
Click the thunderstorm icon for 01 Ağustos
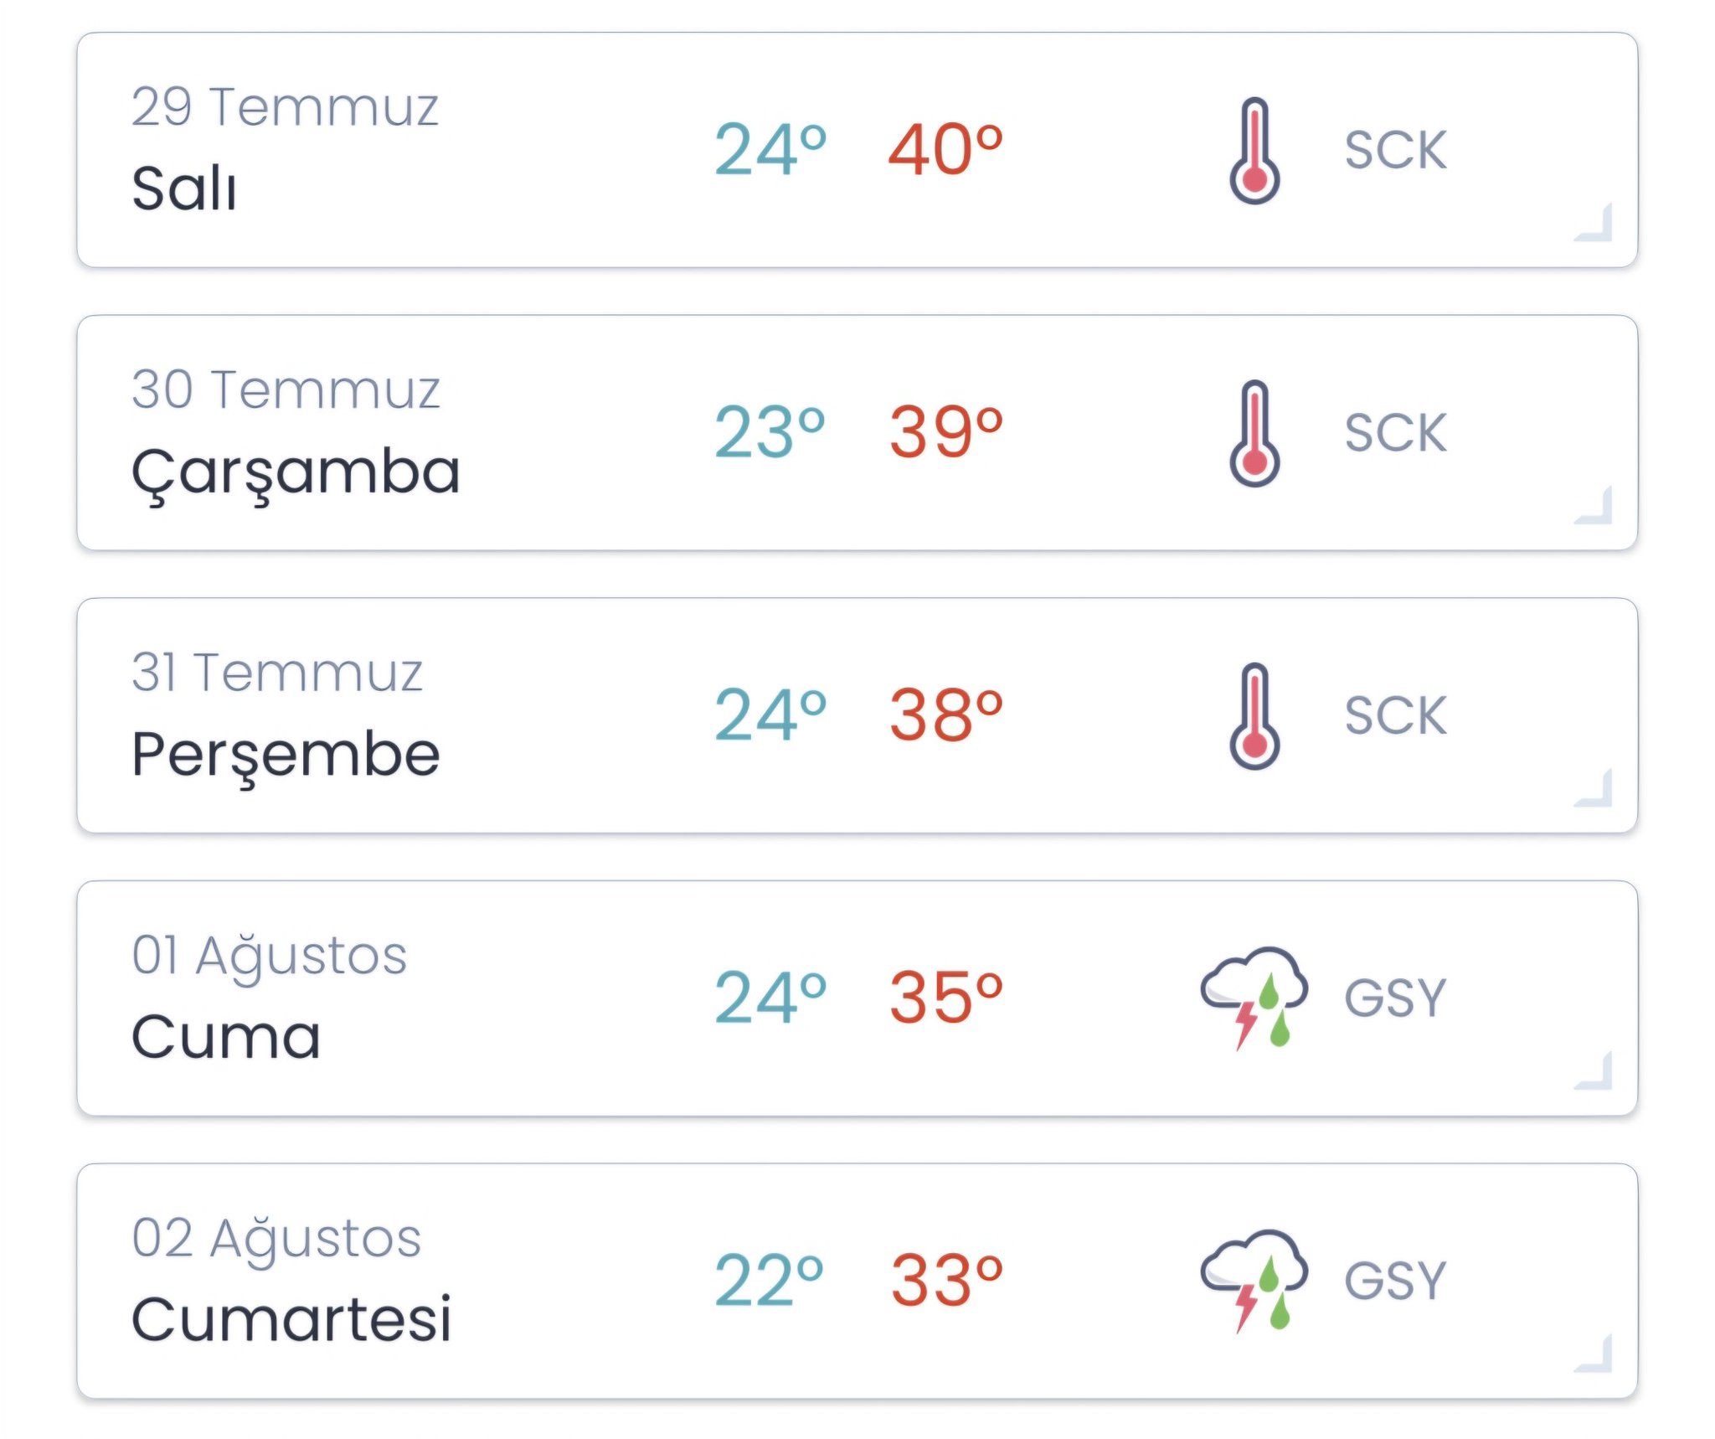tap(1254, 997)
